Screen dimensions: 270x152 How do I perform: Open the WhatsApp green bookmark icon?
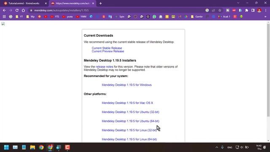pyautogui.click(x=154, y=17)
